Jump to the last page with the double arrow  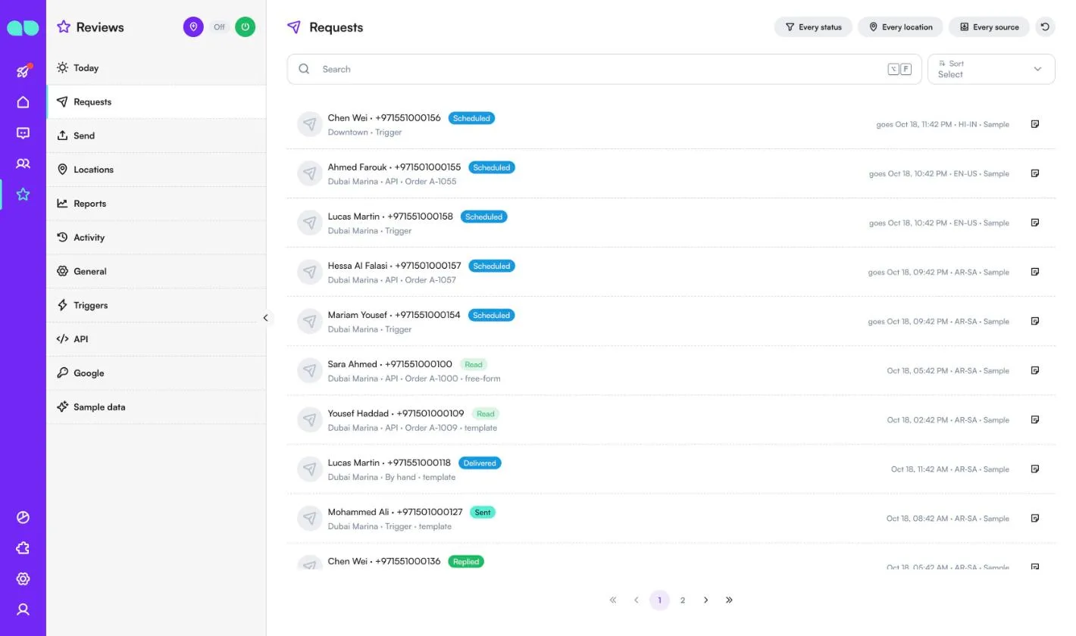729,600
